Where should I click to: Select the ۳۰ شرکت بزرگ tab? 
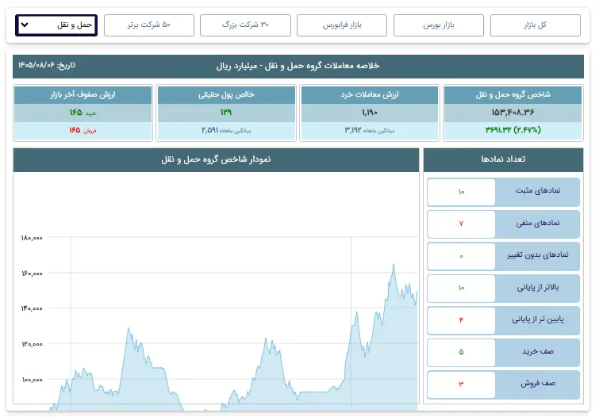[245, 25]
